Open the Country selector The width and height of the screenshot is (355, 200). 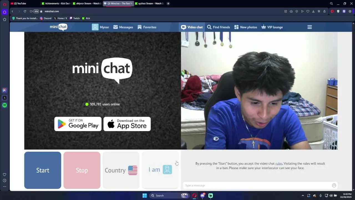pos(121,170)
